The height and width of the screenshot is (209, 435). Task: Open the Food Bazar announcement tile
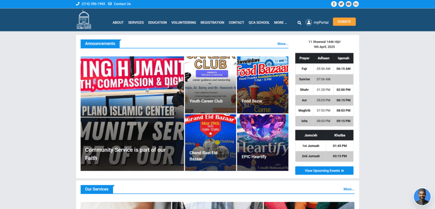point(263,85)
